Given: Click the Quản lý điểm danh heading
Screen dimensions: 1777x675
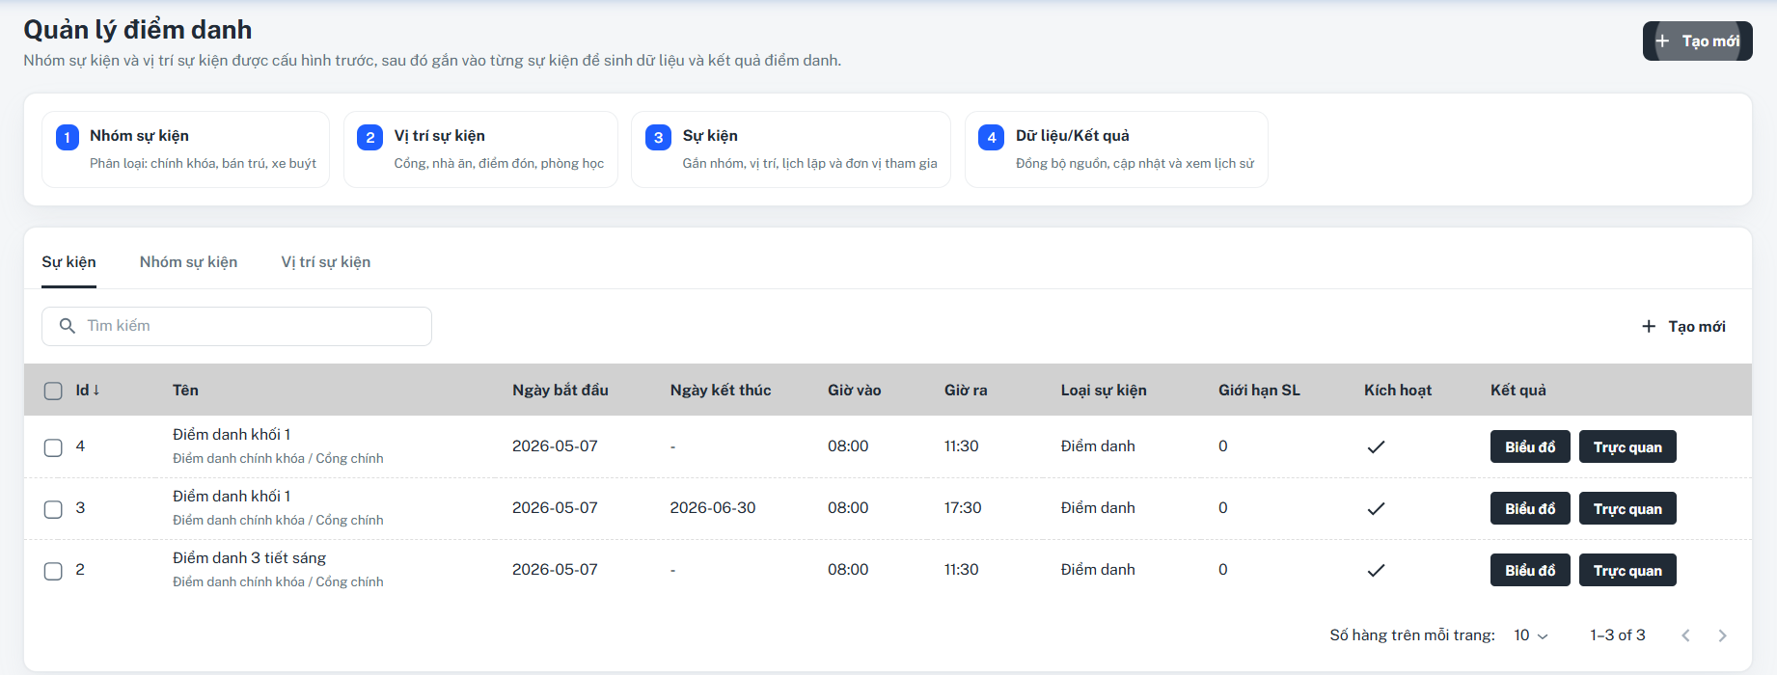Looking at the screenshot, I should click(x=138, y=30).
